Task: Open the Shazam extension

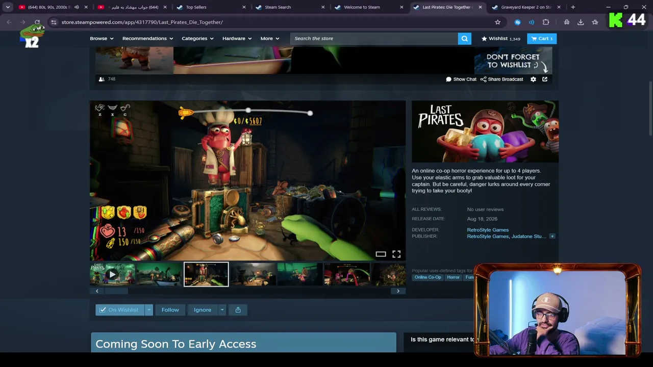Action: click(x=517, y=22)
